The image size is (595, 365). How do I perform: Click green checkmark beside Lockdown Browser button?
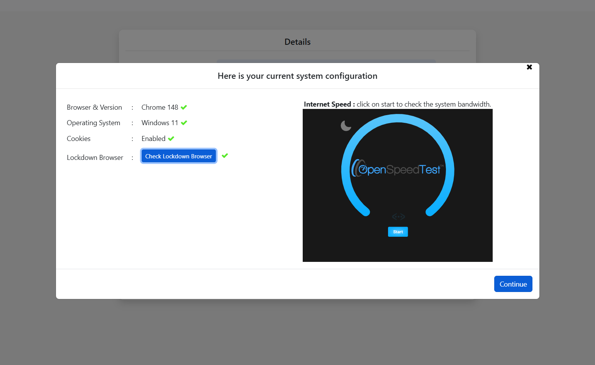pos(225,156)
